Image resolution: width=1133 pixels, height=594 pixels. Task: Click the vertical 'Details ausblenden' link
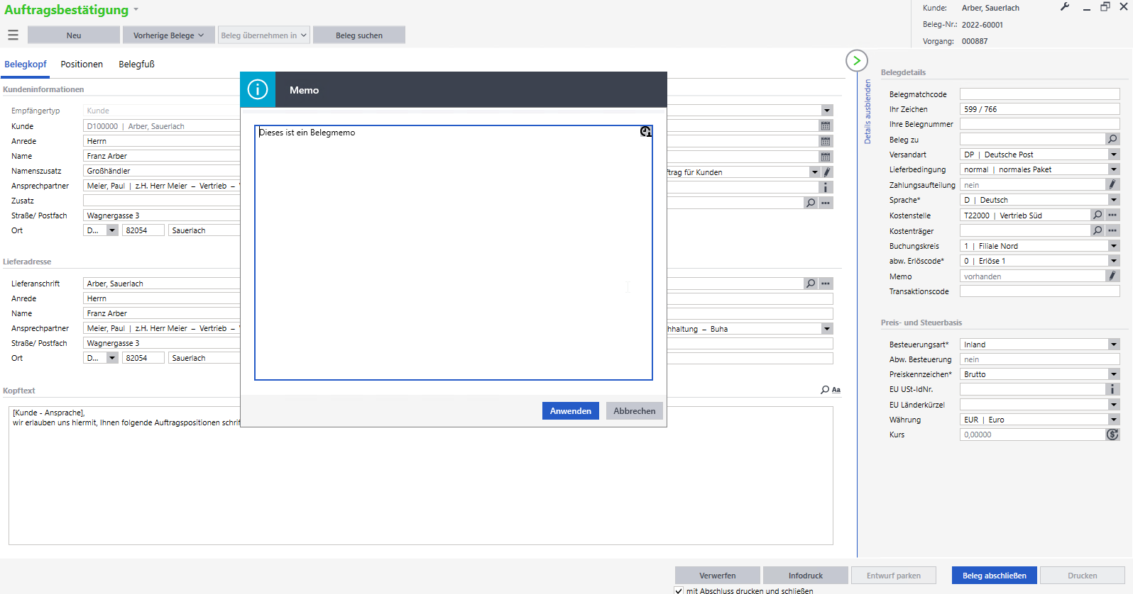click(867, 112)
